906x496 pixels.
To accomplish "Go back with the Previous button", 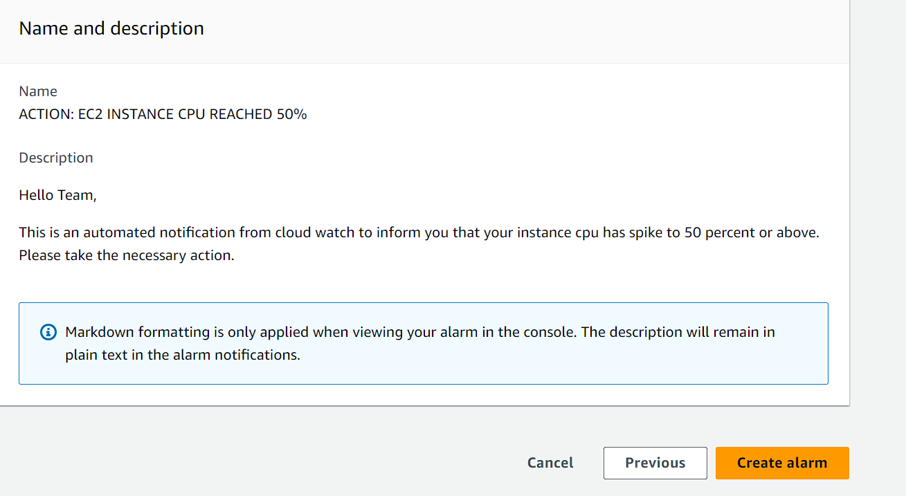I will tap(655, 463).
